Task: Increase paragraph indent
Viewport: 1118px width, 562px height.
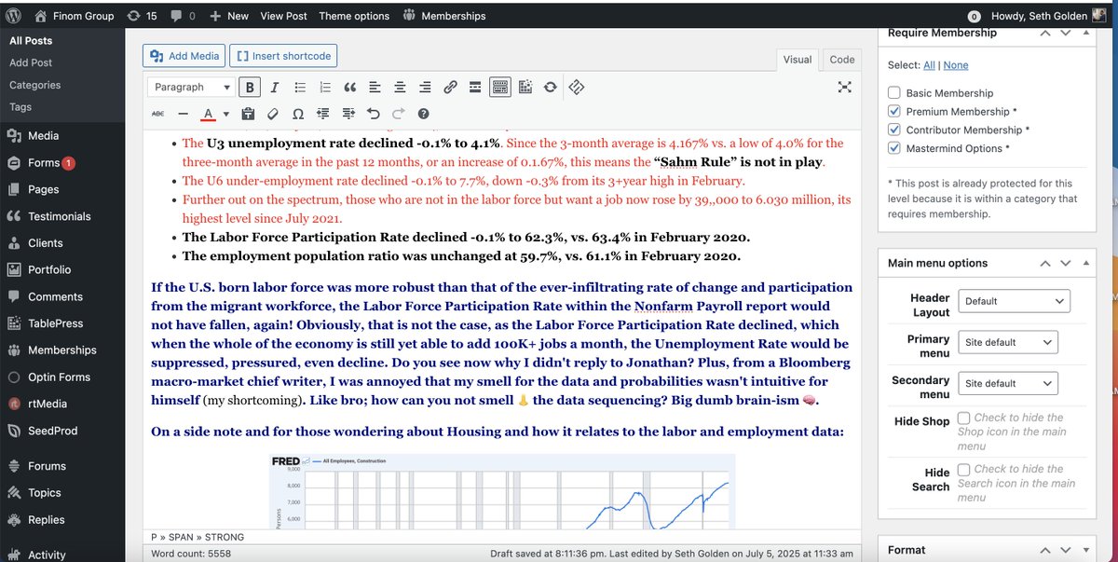Action: 348,114
